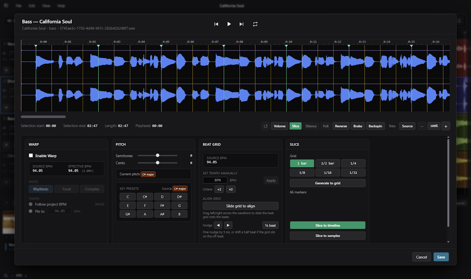The image size is (471, 279).
Task: Click the Full button
Action: (x=325, y=126)
